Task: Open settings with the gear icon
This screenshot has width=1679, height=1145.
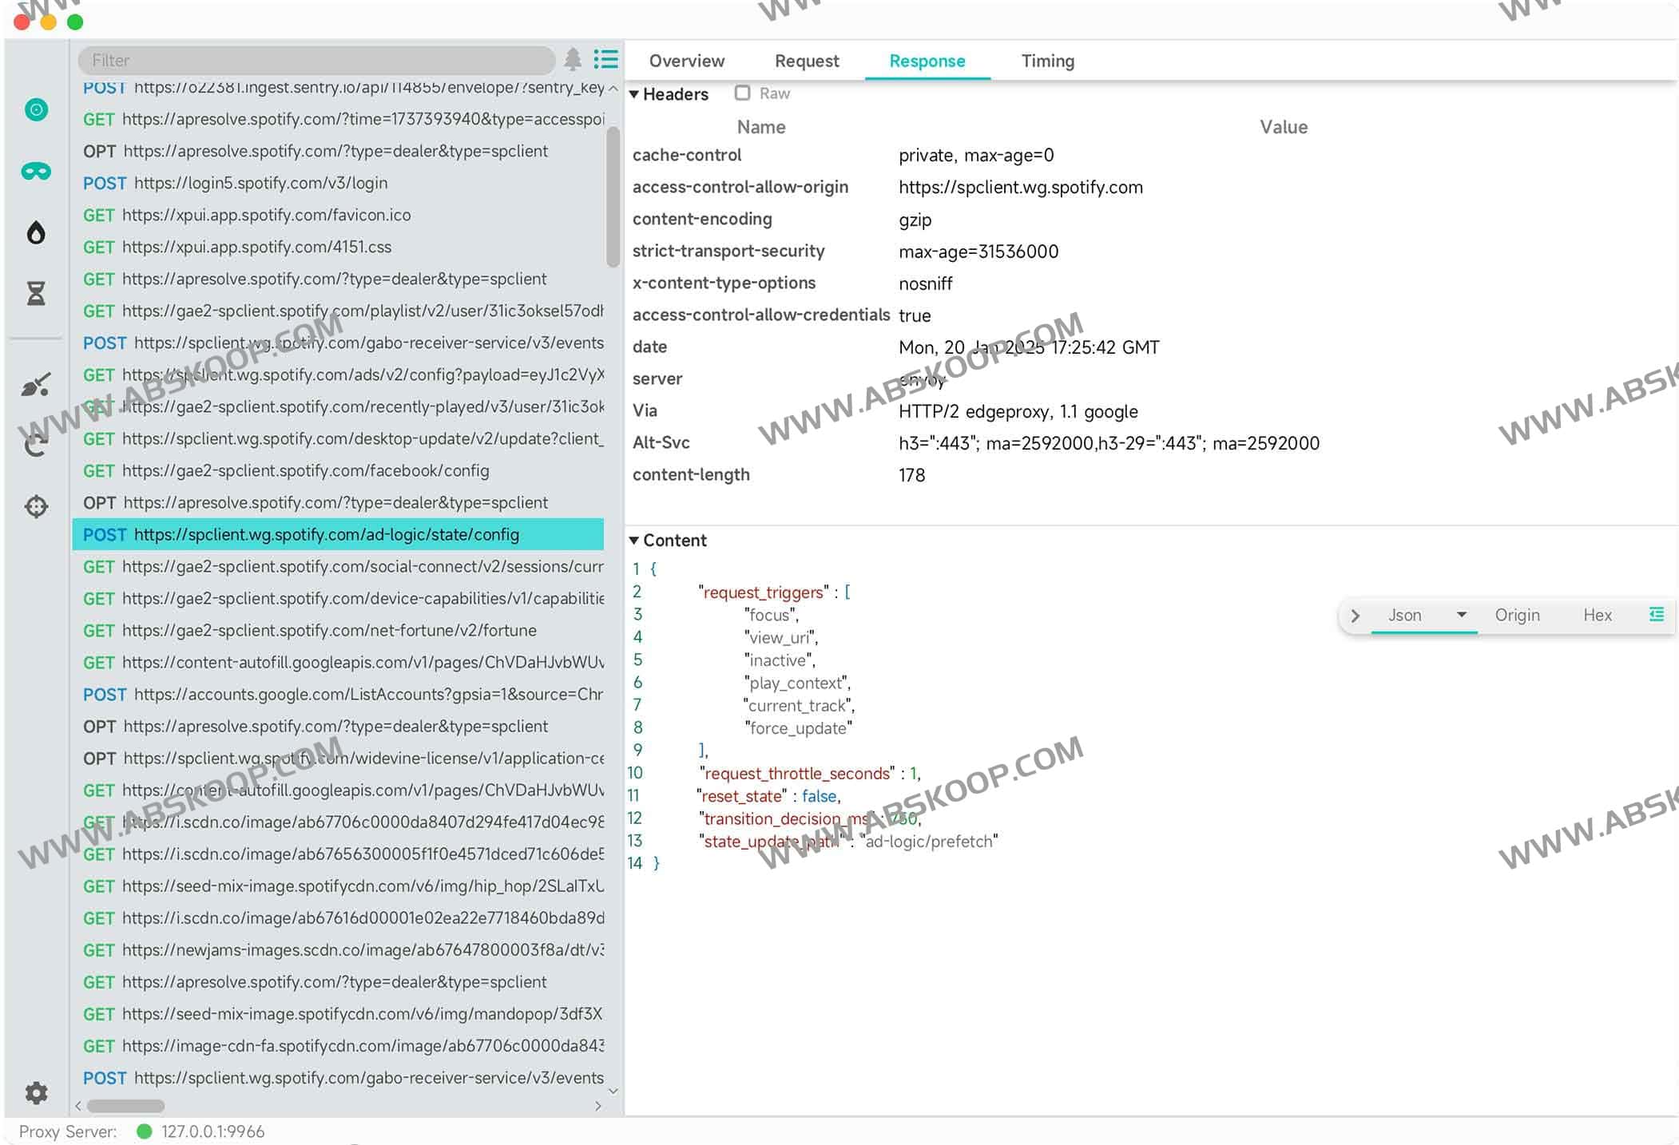Action: click(36, 1092)
